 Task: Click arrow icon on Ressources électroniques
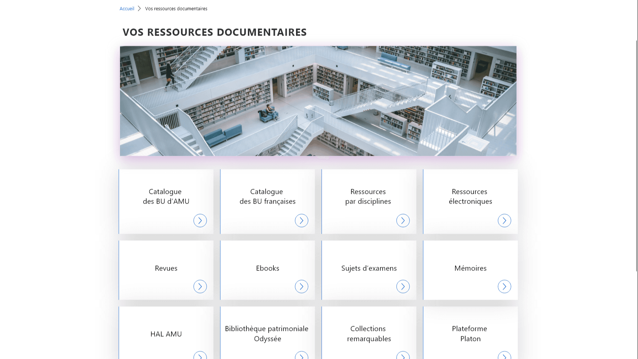504,221
